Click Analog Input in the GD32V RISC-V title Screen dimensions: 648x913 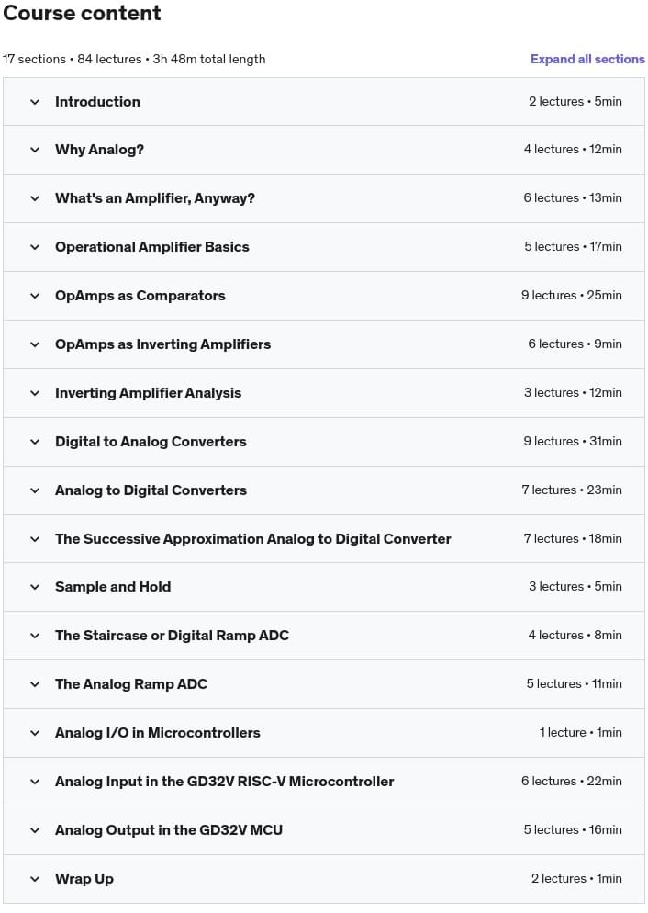[x=224, y=782]
